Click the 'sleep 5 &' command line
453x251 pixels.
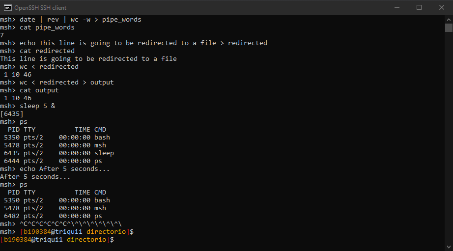(x=28, y=106)
